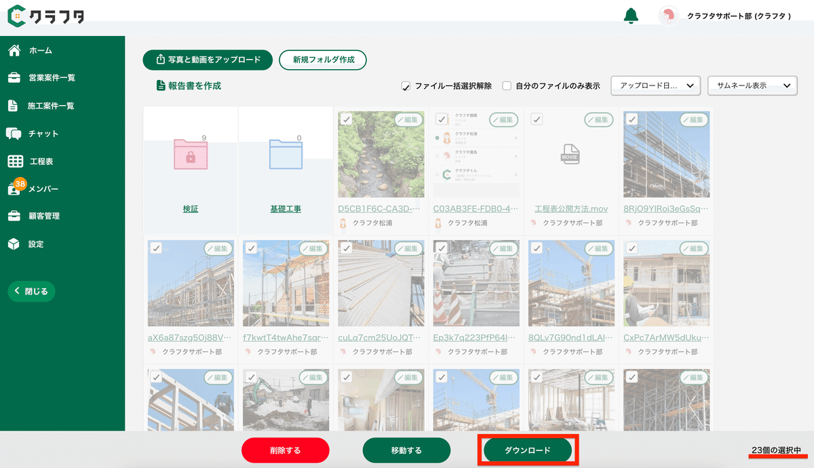This screenshot has width=814, height=468.
Task: Click 編集 on D5CB1F6C-CA3D image
Action: 408,120
